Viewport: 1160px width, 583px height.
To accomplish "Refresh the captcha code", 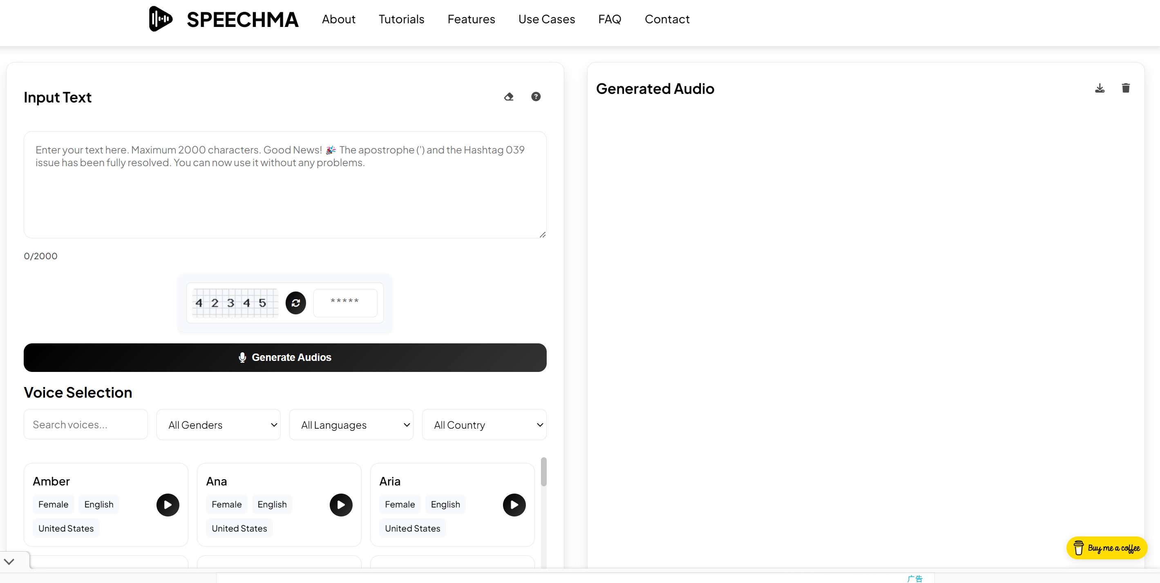I will tap(295, 303).
